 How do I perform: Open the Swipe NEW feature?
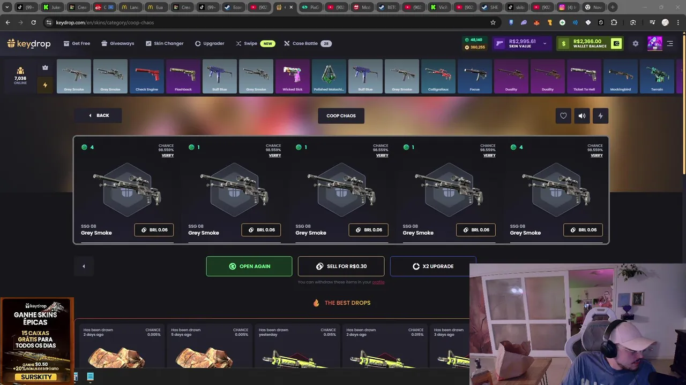click(x=255, y=43)
